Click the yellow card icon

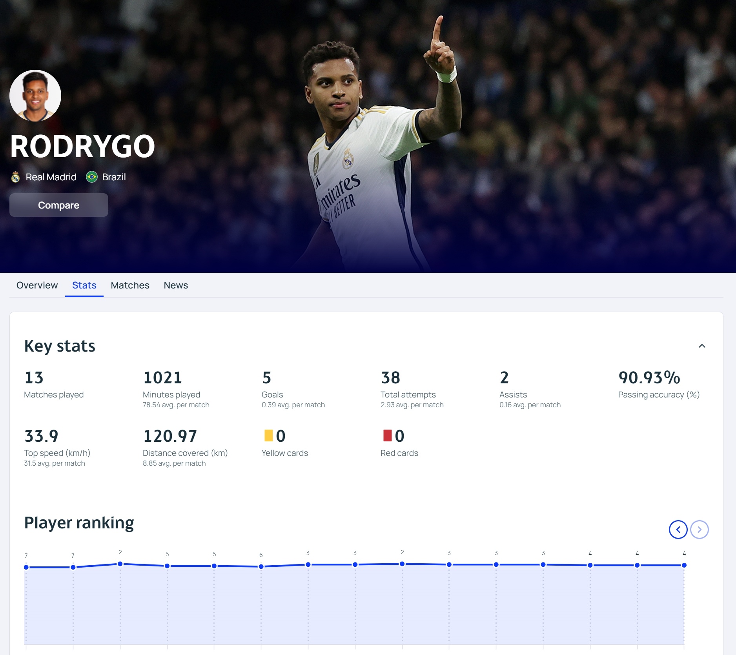click(268, 435)
